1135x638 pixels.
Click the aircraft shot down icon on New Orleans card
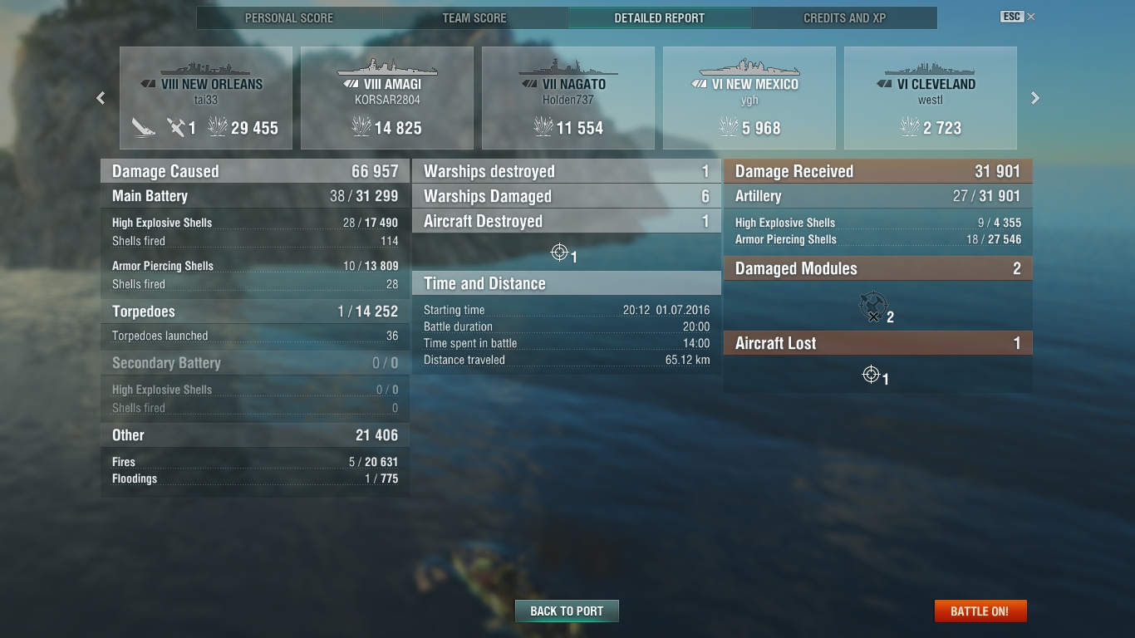(175, 127)
